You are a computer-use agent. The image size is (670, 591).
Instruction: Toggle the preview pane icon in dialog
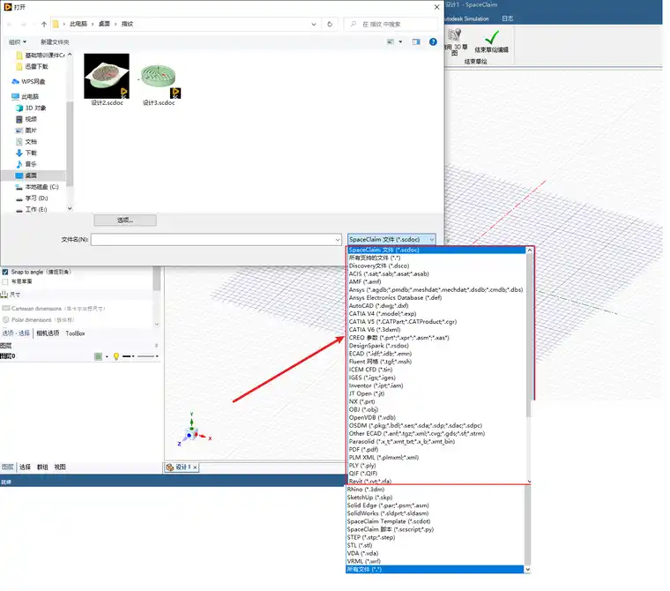pyautogui.click(x=416, y=41)
